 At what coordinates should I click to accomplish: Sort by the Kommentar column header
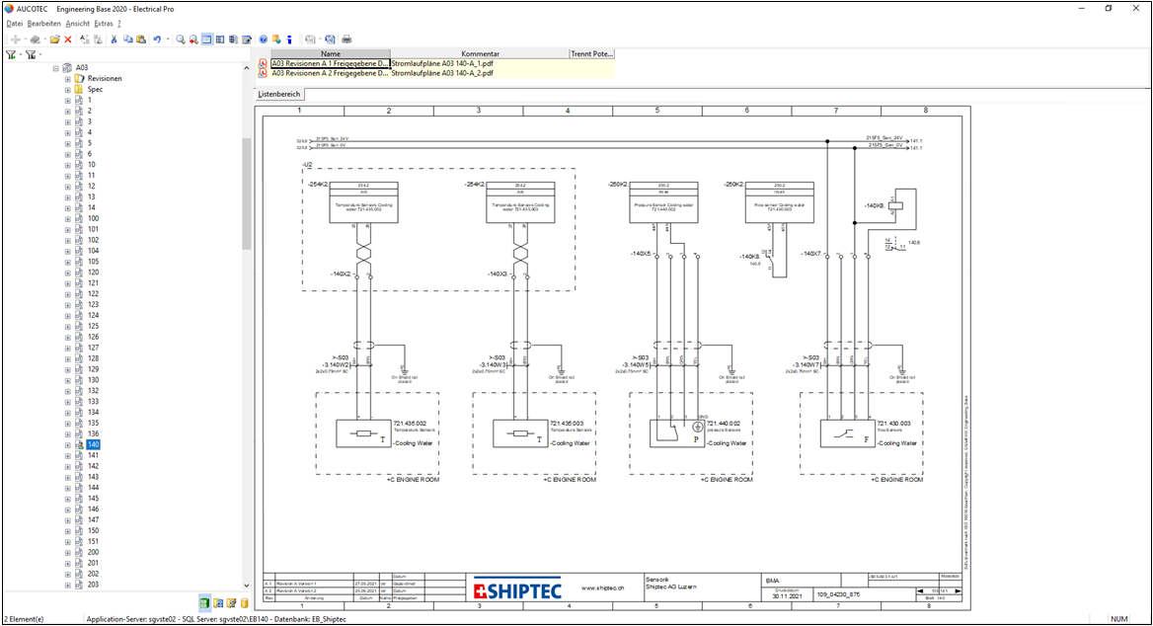[480, 53]
